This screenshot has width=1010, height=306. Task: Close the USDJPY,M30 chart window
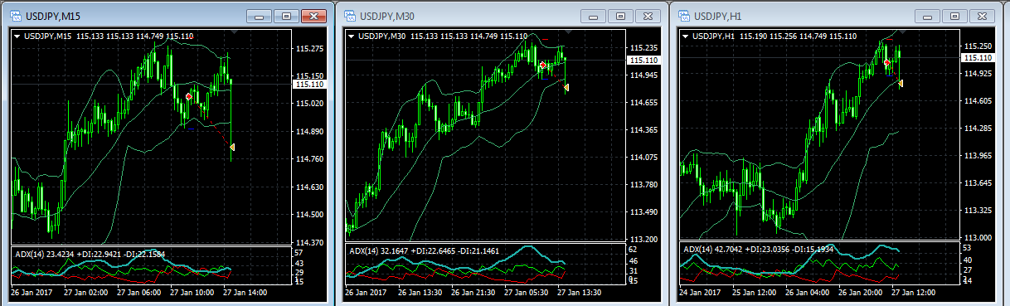(648, 16)
